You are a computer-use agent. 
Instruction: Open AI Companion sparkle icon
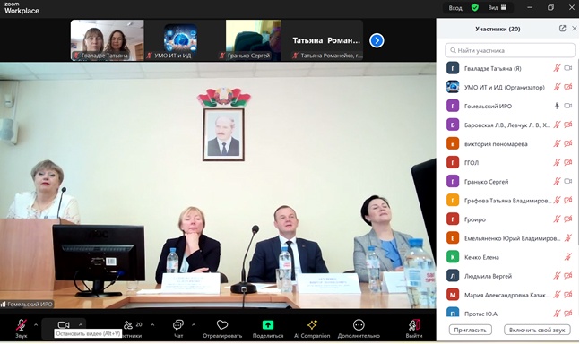312,325
